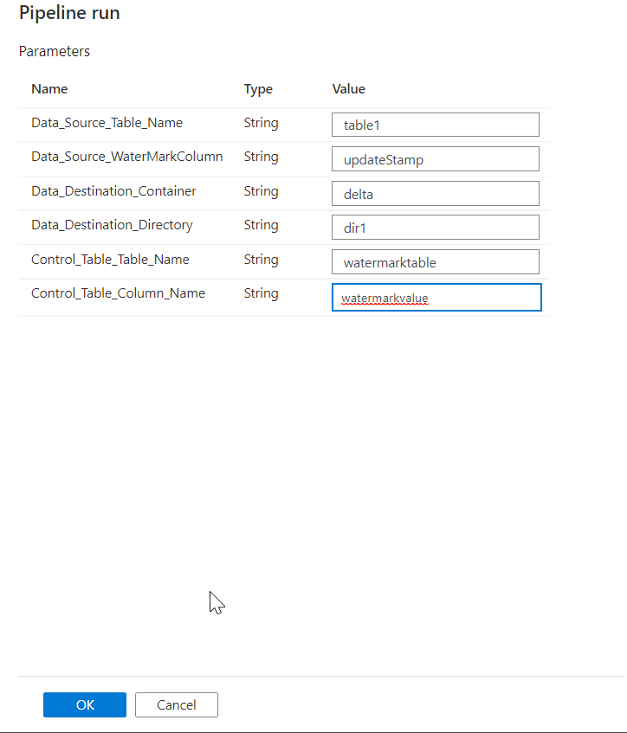Click the Name column header
This screenshot has height=733, width=627.
[x=49, y=89]
